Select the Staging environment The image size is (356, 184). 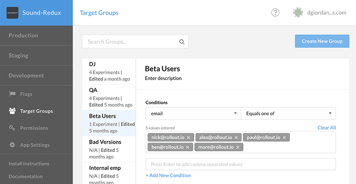(19, 56)
